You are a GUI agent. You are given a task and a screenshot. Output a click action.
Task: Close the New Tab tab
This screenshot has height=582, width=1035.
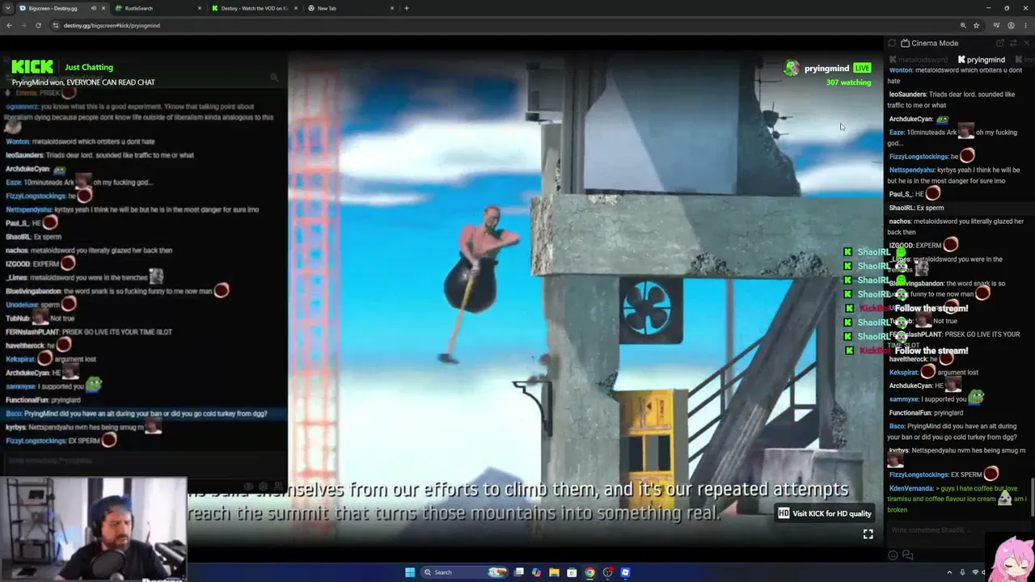click(392, 8)
